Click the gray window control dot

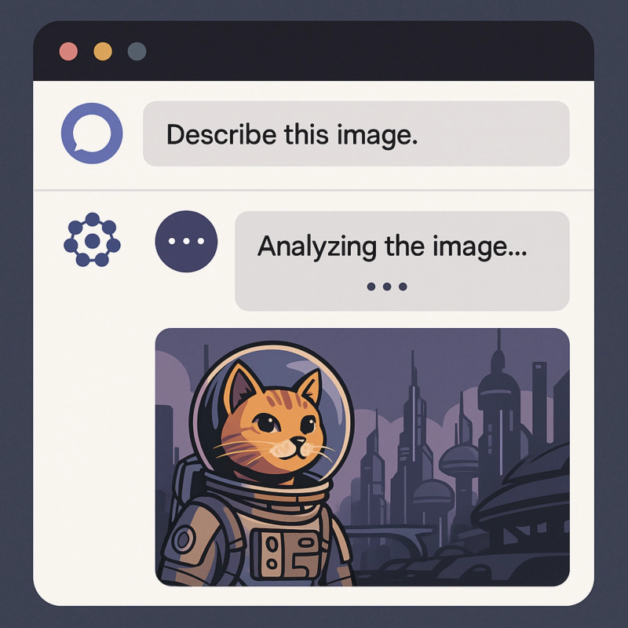click(x=137, y=52)
